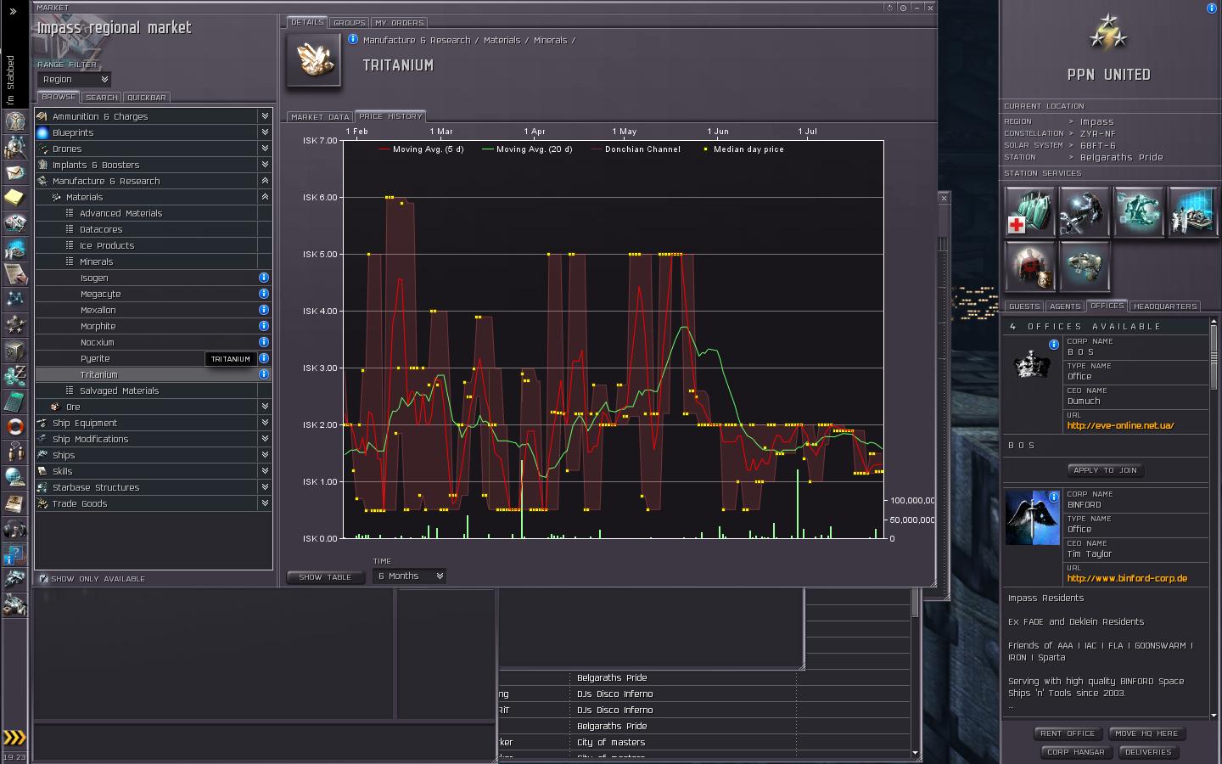Screen dimensions: 1222x764
Task: Switch to the My Orders tab
Action: pos(399,23)
